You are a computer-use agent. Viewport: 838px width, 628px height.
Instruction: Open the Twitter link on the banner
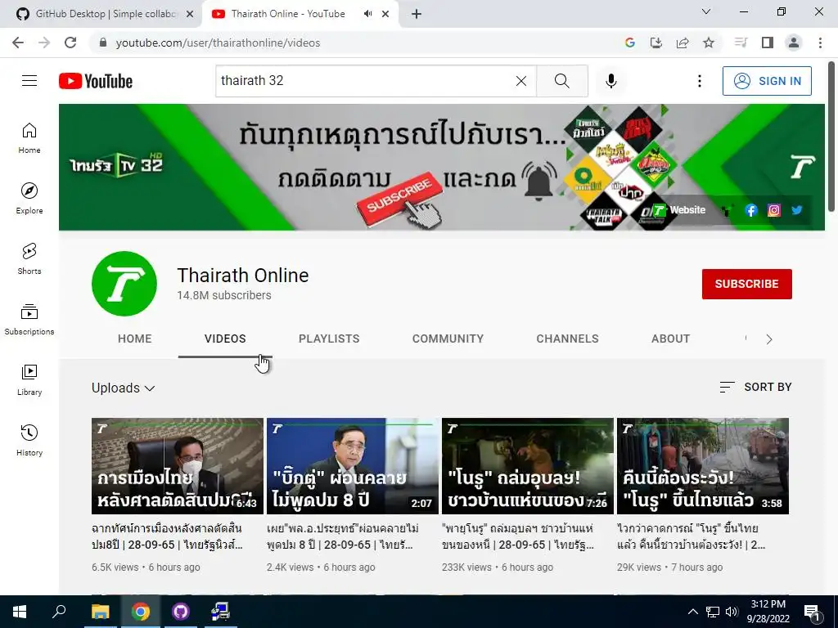click(797, 210)
